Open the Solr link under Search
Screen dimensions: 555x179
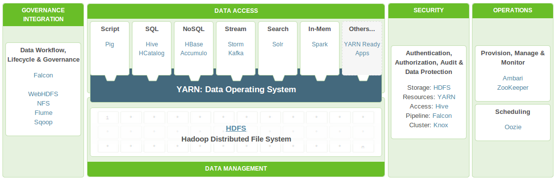click(x=278, y=44)
